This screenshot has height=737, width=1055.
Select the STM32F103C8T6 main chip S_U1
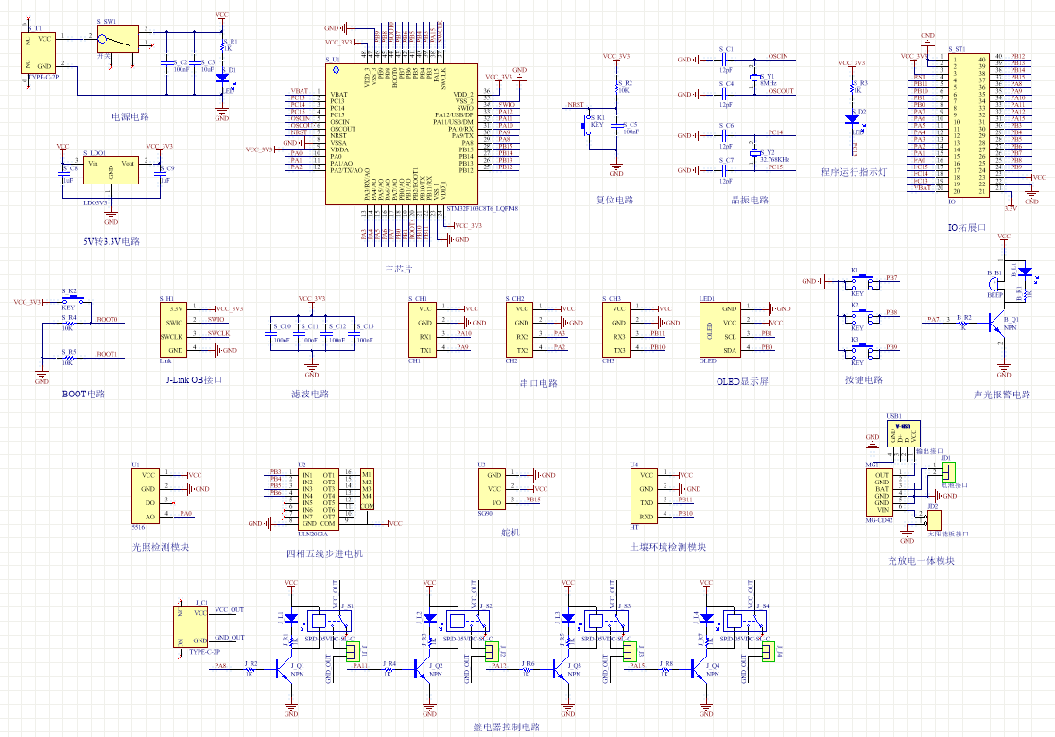pyautogui.click(x=402, y=134)
